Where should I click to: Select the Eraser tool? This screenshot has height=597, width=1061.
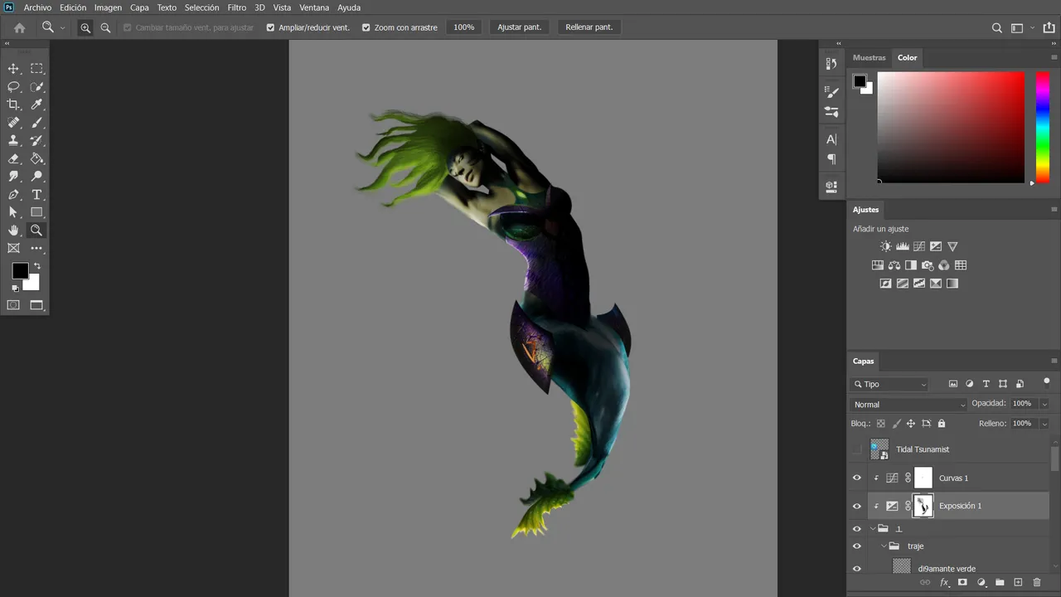[x=13, y=158]
